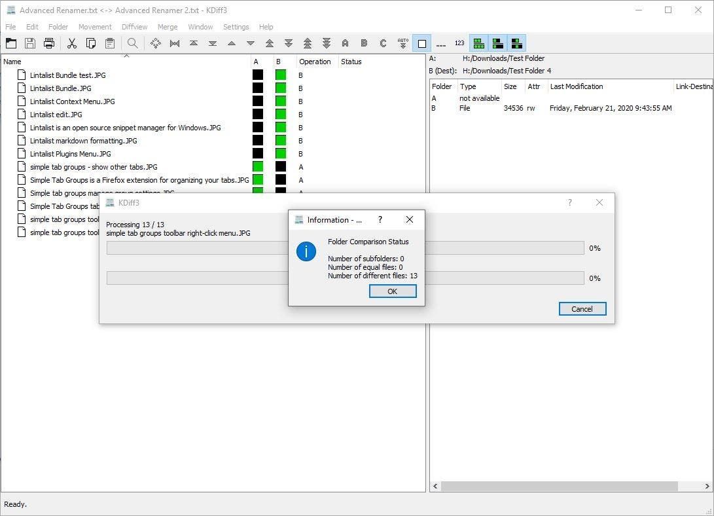Open the Merge menu
Image resolution: width=714 pixels, height=516 pixels.
pyautogui.click(x=168, y=27)
